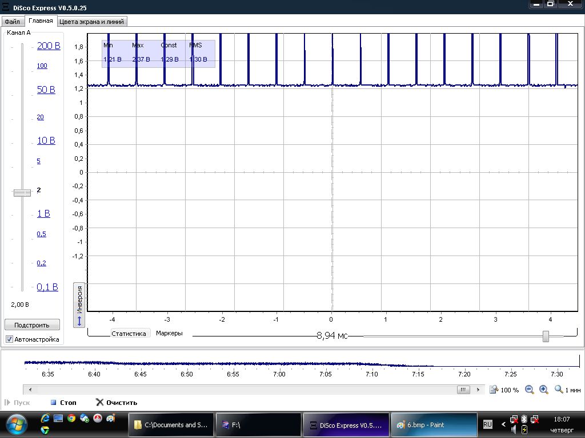Set channel A range to 200 В
Viewport: 585px width, 438px height.
click(49, 46)
